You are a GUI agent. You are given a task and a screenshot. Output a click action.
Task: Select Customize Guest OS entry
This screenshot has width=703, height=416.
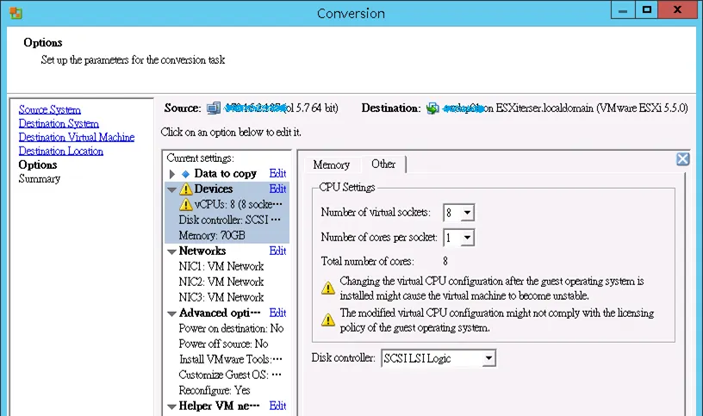point(230,376)
